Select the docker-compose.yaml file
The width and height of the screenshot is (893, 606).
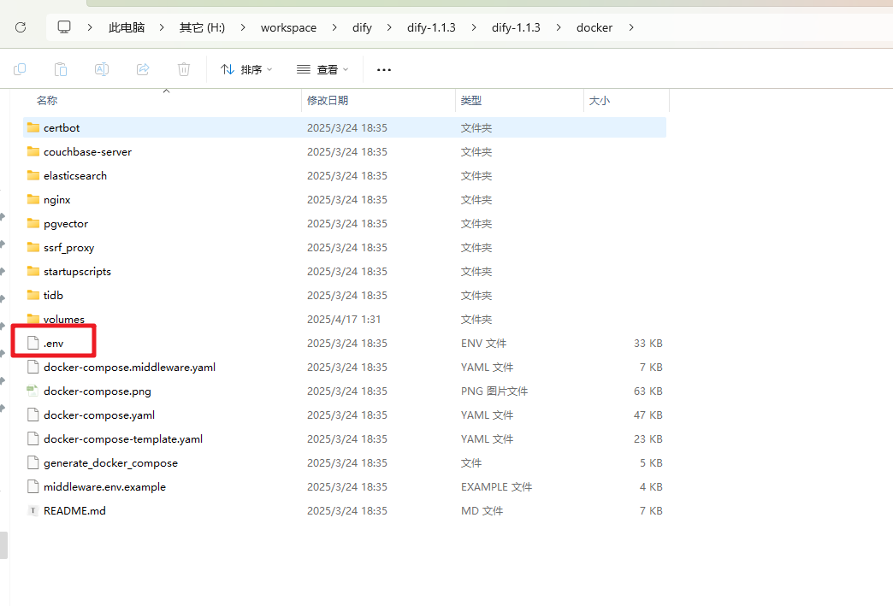98,415
